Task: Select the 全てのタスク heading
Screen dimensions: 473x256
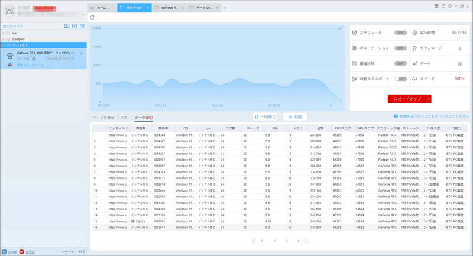Action: tap(13, 26)
